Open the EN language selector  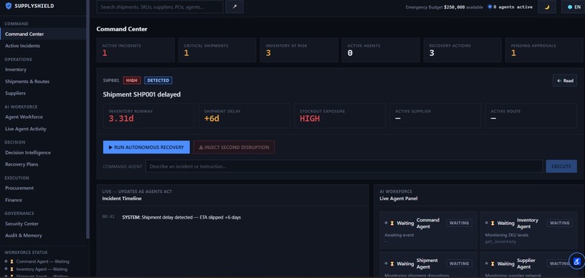tap(574, 7)
